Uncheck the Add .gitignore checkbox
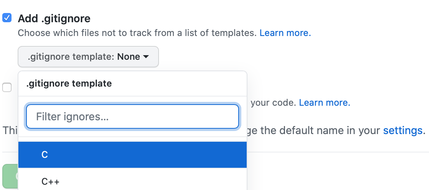429x190 pixels. (x=7, y=18)
